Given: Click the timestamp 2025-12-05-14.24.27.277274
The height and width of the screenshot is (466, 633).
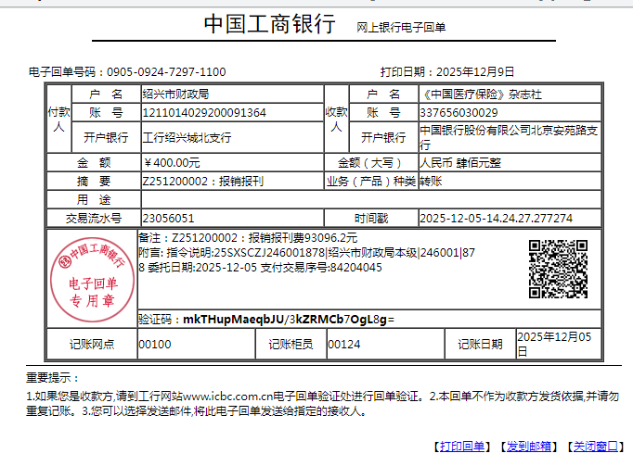Looking at the screenshot, I should pos(496,219).
